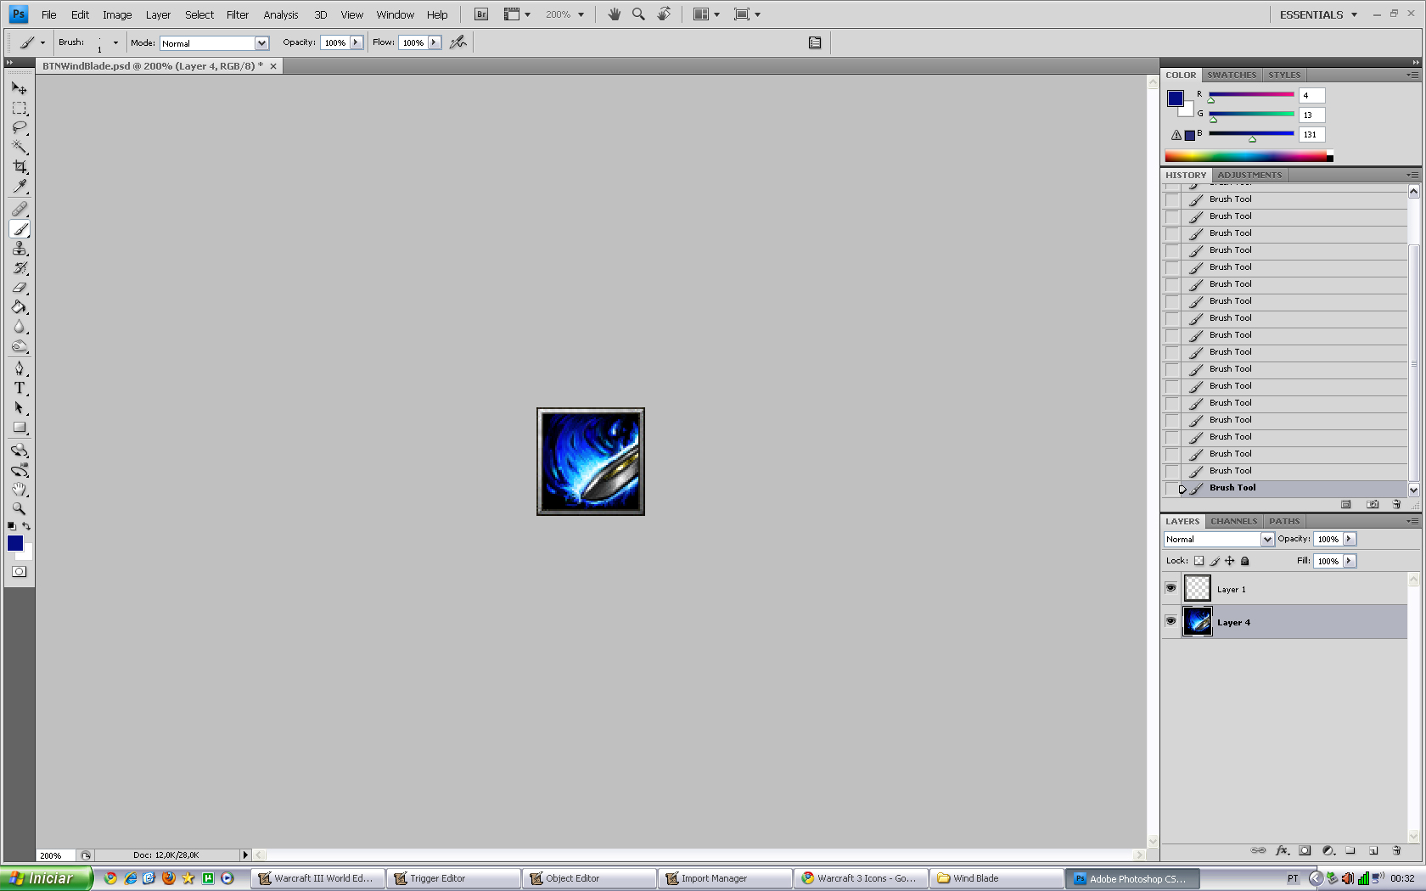This screenshot has width=1426, height=891.
Task: Open the Opacity slider popup in options bar
Action: 356,42
